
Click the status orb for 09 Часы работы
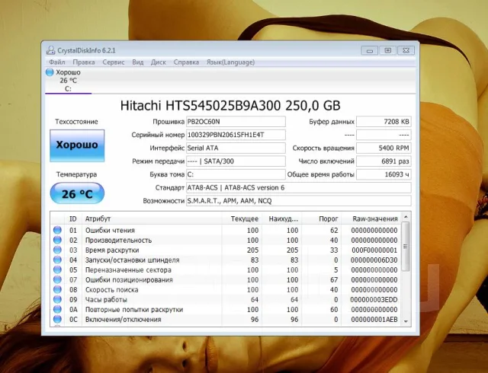pyautogui.click(x=57, y=300)
